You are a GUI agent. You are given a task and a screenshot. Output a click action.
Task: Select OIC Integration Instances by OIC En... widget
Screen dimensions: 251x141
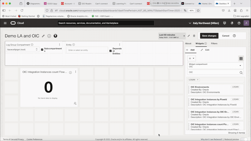216,114
